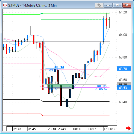Viewport: 134px width, 134px height.
Task: Select the gray 63.56 price label
Action: pos(124,84)
